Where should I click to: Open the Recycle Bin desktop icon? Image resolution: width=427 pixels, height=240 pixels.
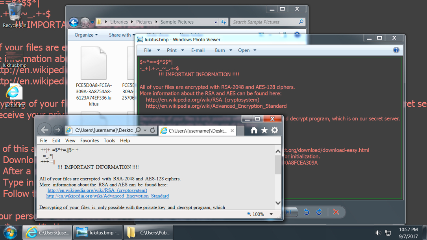coord(14,15)
